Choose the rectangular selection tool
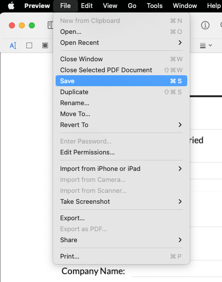This screenshot has height=282, width=222. (x=29, y=45)
